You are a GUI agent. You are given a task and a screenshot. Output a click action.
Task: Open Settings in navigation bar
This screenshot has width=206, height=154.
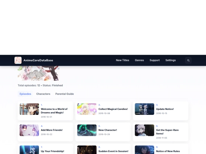tap(171, 60)
